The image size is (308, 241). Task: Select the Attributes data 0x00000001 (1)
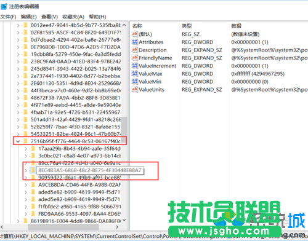click(x=249, y=42)
